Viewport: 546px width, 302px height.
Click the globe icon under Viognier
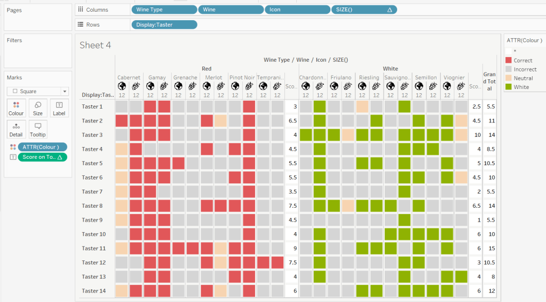[447, 86]
